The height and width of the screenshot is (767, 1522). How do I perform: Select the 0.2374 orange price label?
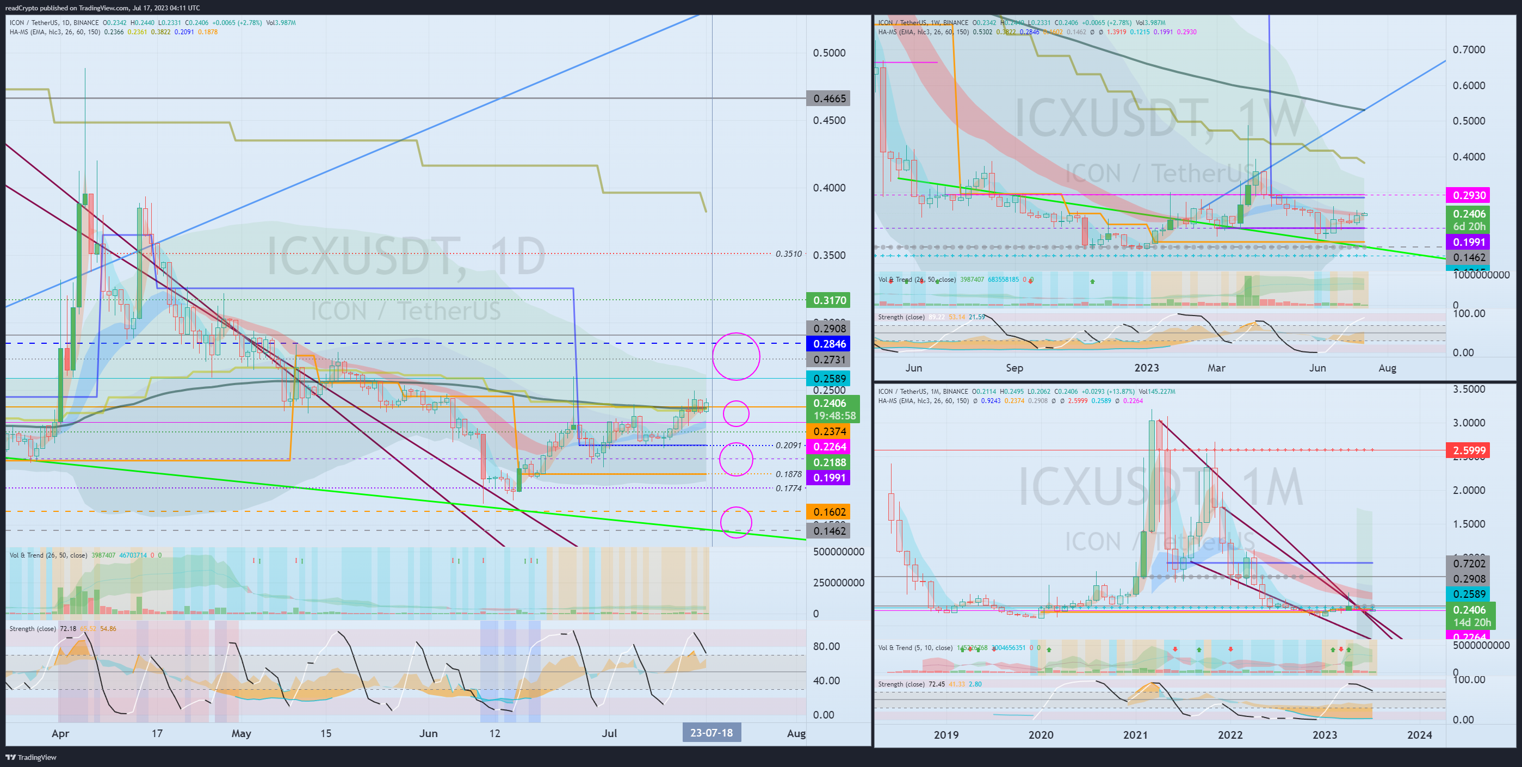click(x=828, y=431)
